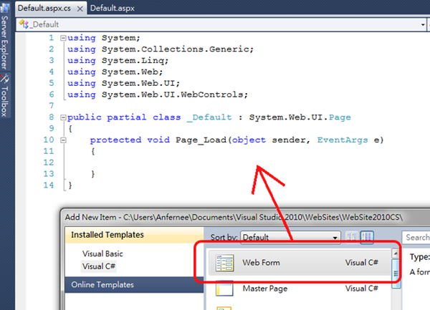Click the System.Collections.Generic using line
This screenshot has width=430, height=310.
(x=161, y=49)
